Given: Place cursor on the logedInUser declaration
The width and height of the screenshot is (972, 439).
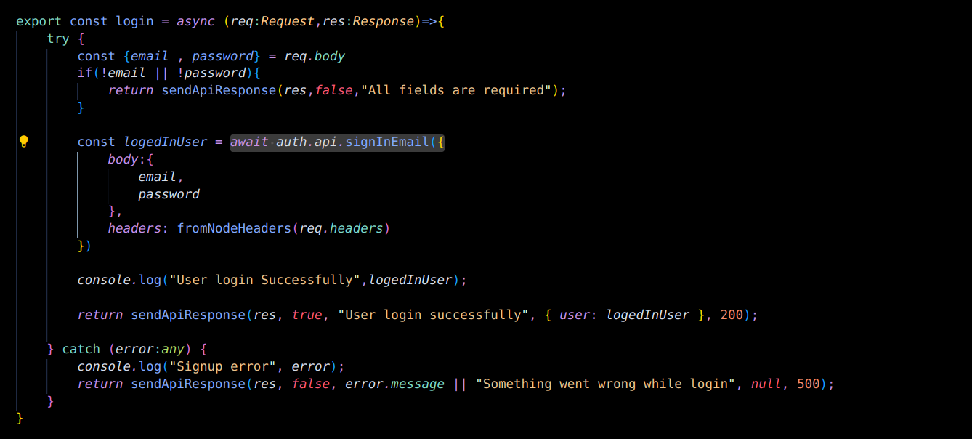Looking at the screenshot, I should click(165, 142).
